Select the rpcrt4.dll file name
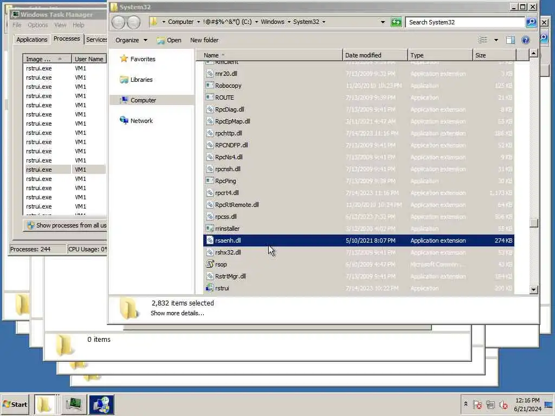This screenshot has width=555, height=416. click(x=227, y=193)
